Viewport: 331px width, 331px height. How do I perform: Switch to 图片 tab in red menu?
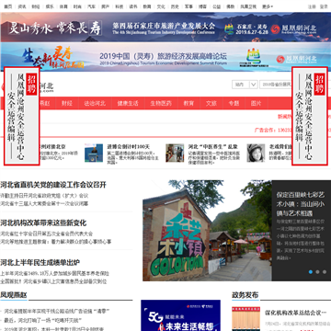pyautogui.click(x=257, y=103)
